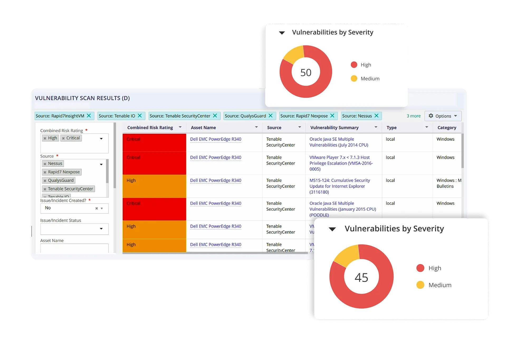The width and height of the screenshot is (521, 346).
Task: Expand the Issue/Incident Status dropdown
Action: tap(101, 229)
